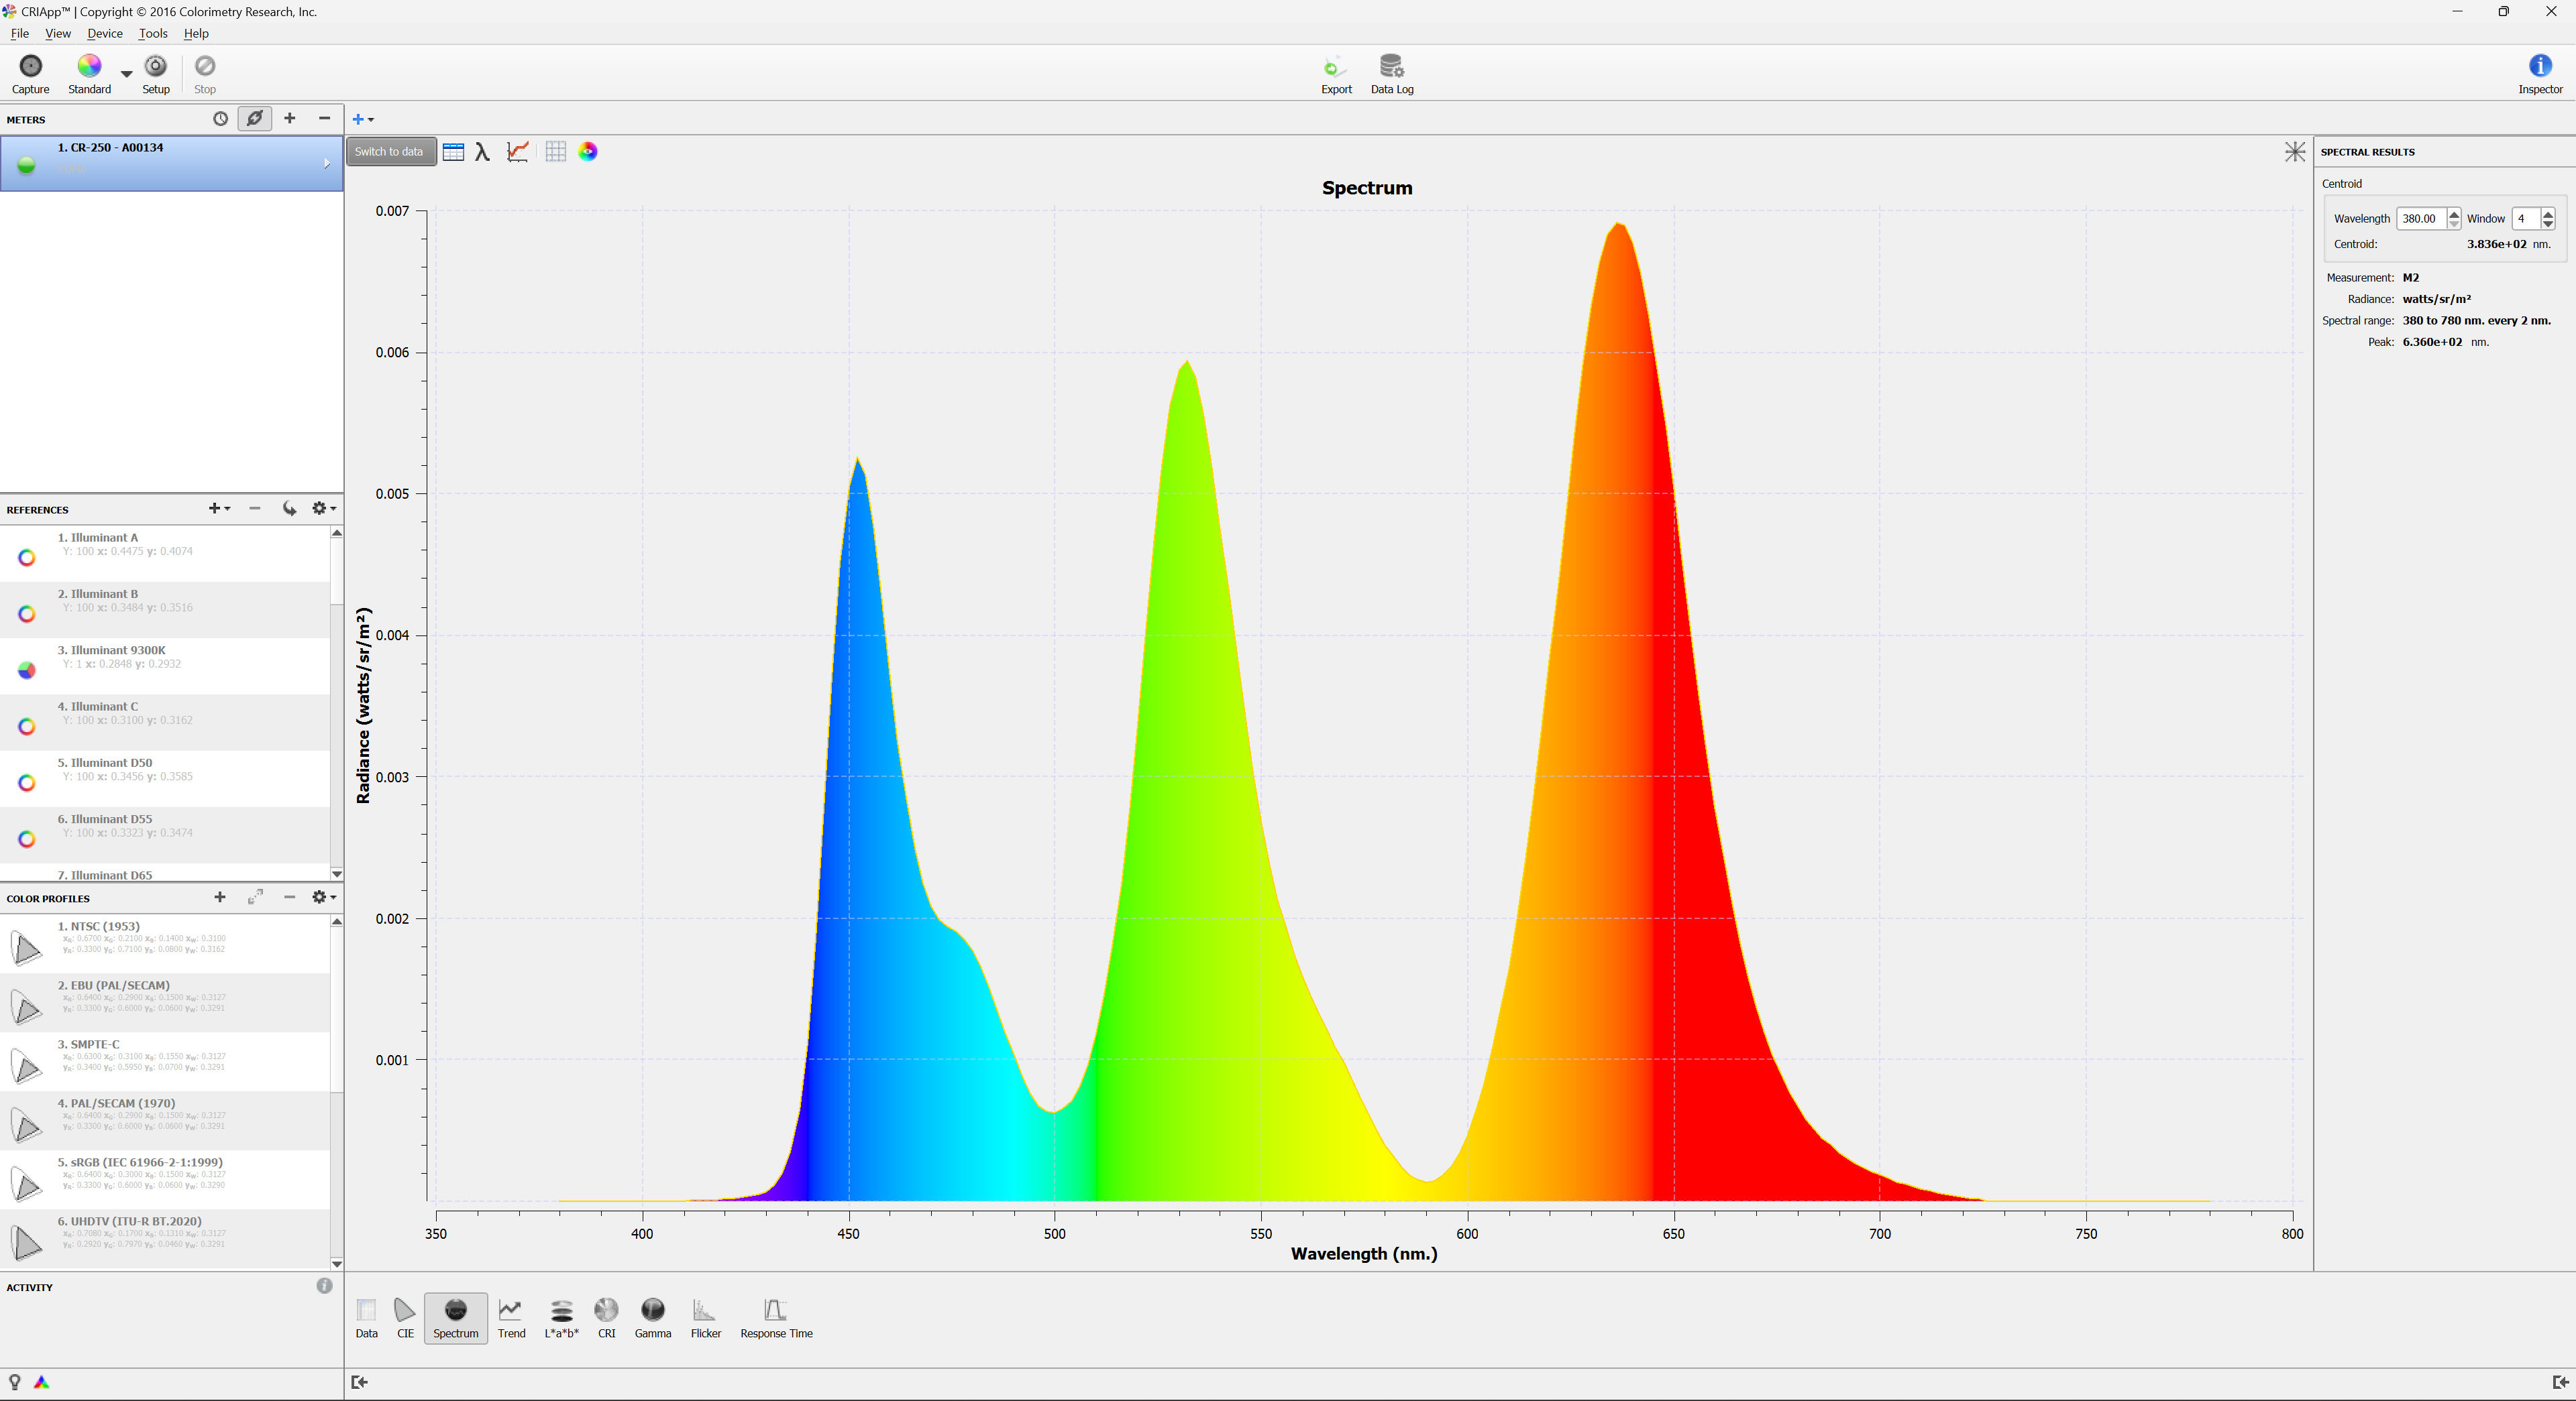This screenshot has height=1401, width=2576.
Task: Open the Inspector panel
Action: 2539,66
